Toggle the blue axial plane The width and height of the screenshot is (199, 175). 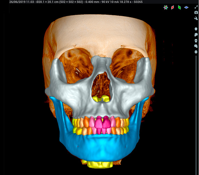186,7
